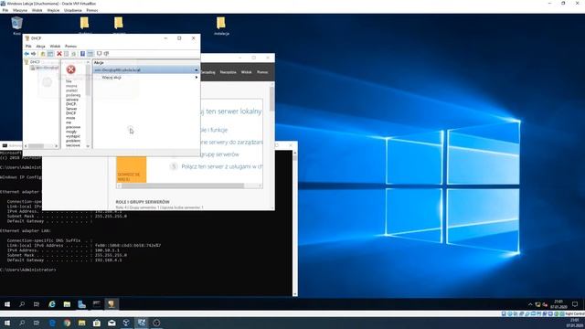Open the Urządzenia menu in VirtualBox
The height and width of the screenshot is (329, 585).
point(73,10)
